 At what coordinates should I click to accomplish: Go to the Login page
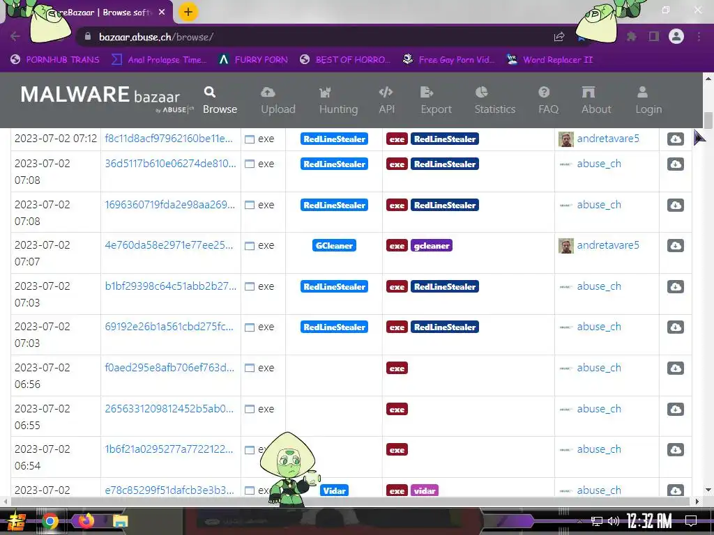pyautogui.click(x=648, y=100)
